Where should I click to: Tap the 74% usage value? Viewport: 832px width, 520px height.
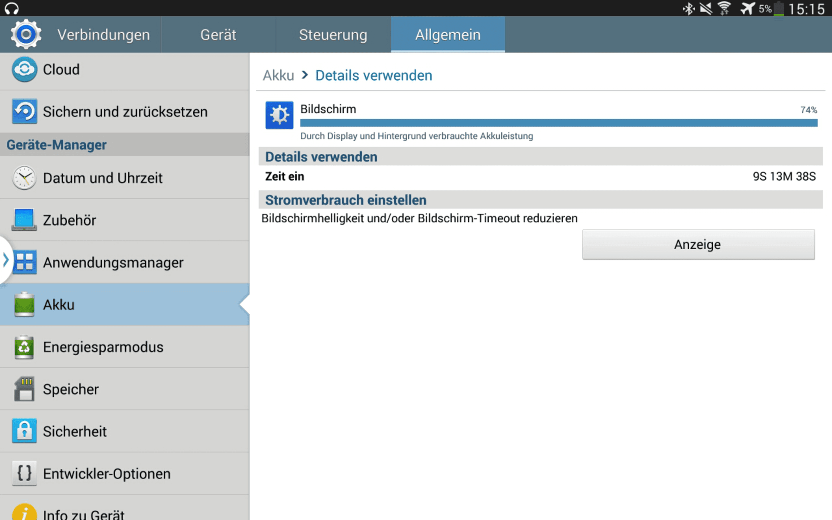(x=809, y=110)
